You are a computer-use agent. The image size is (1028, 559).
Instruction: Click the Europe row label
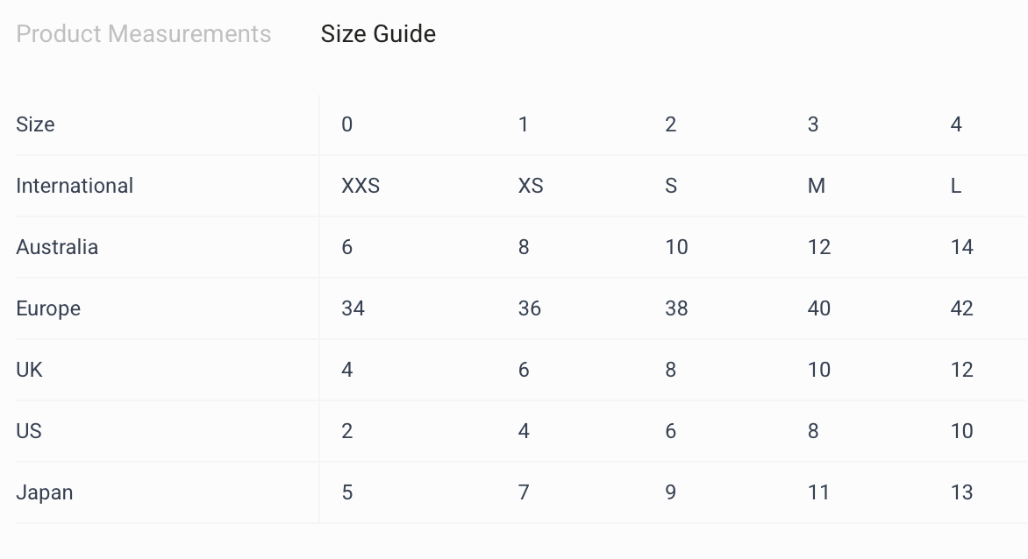[48, 308]
